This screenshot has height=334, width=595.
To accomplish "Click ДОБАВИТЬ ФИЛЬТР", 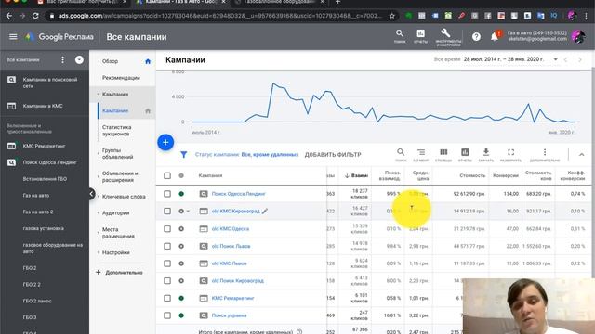I will (333, 155).
